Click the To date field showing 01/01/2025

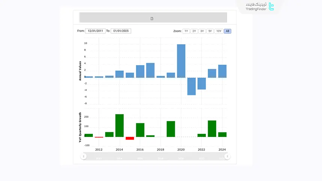(121, 31)
